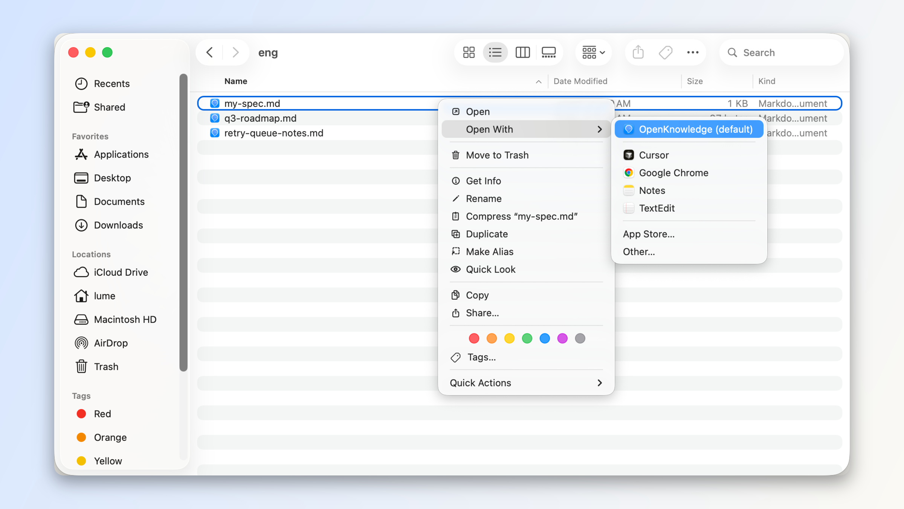Switch to icon grid view
904x509 pixels.
(x=469, y=52)
